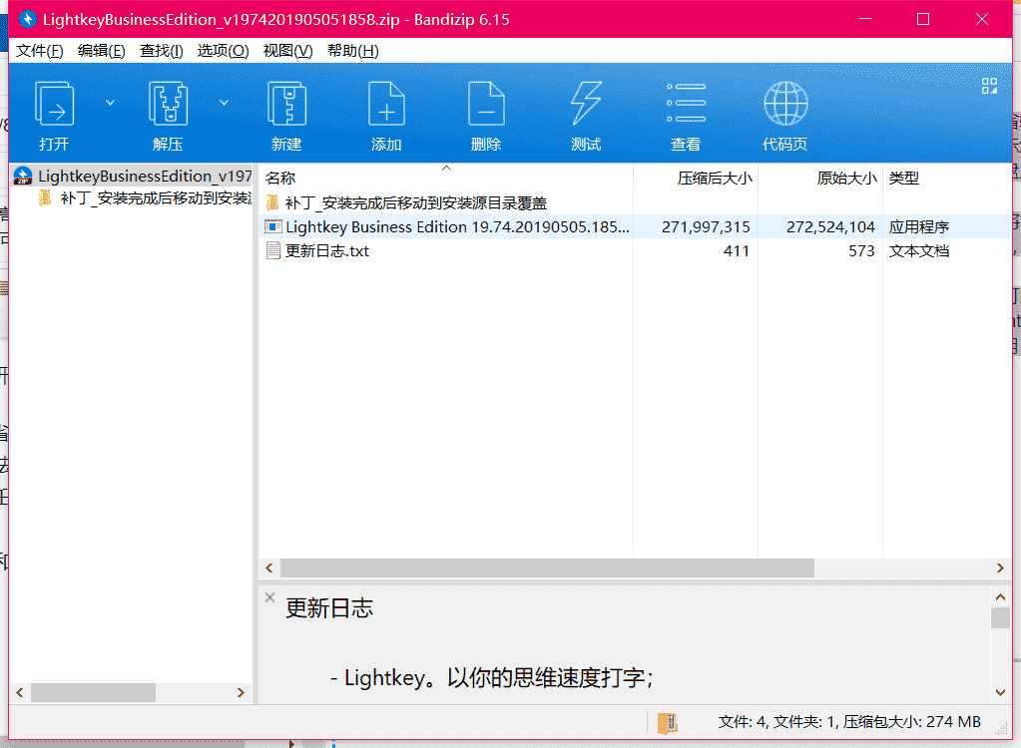Click the Test (测试) lightning icon

[x=586, y=104]
